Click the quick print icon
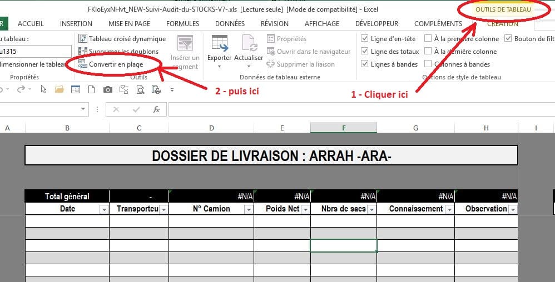555x282 pixels. coord(156,90)
